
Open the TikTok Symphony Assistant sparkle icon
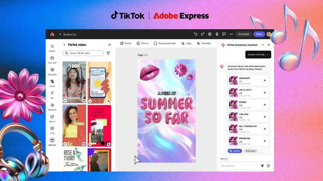(223, 45)
